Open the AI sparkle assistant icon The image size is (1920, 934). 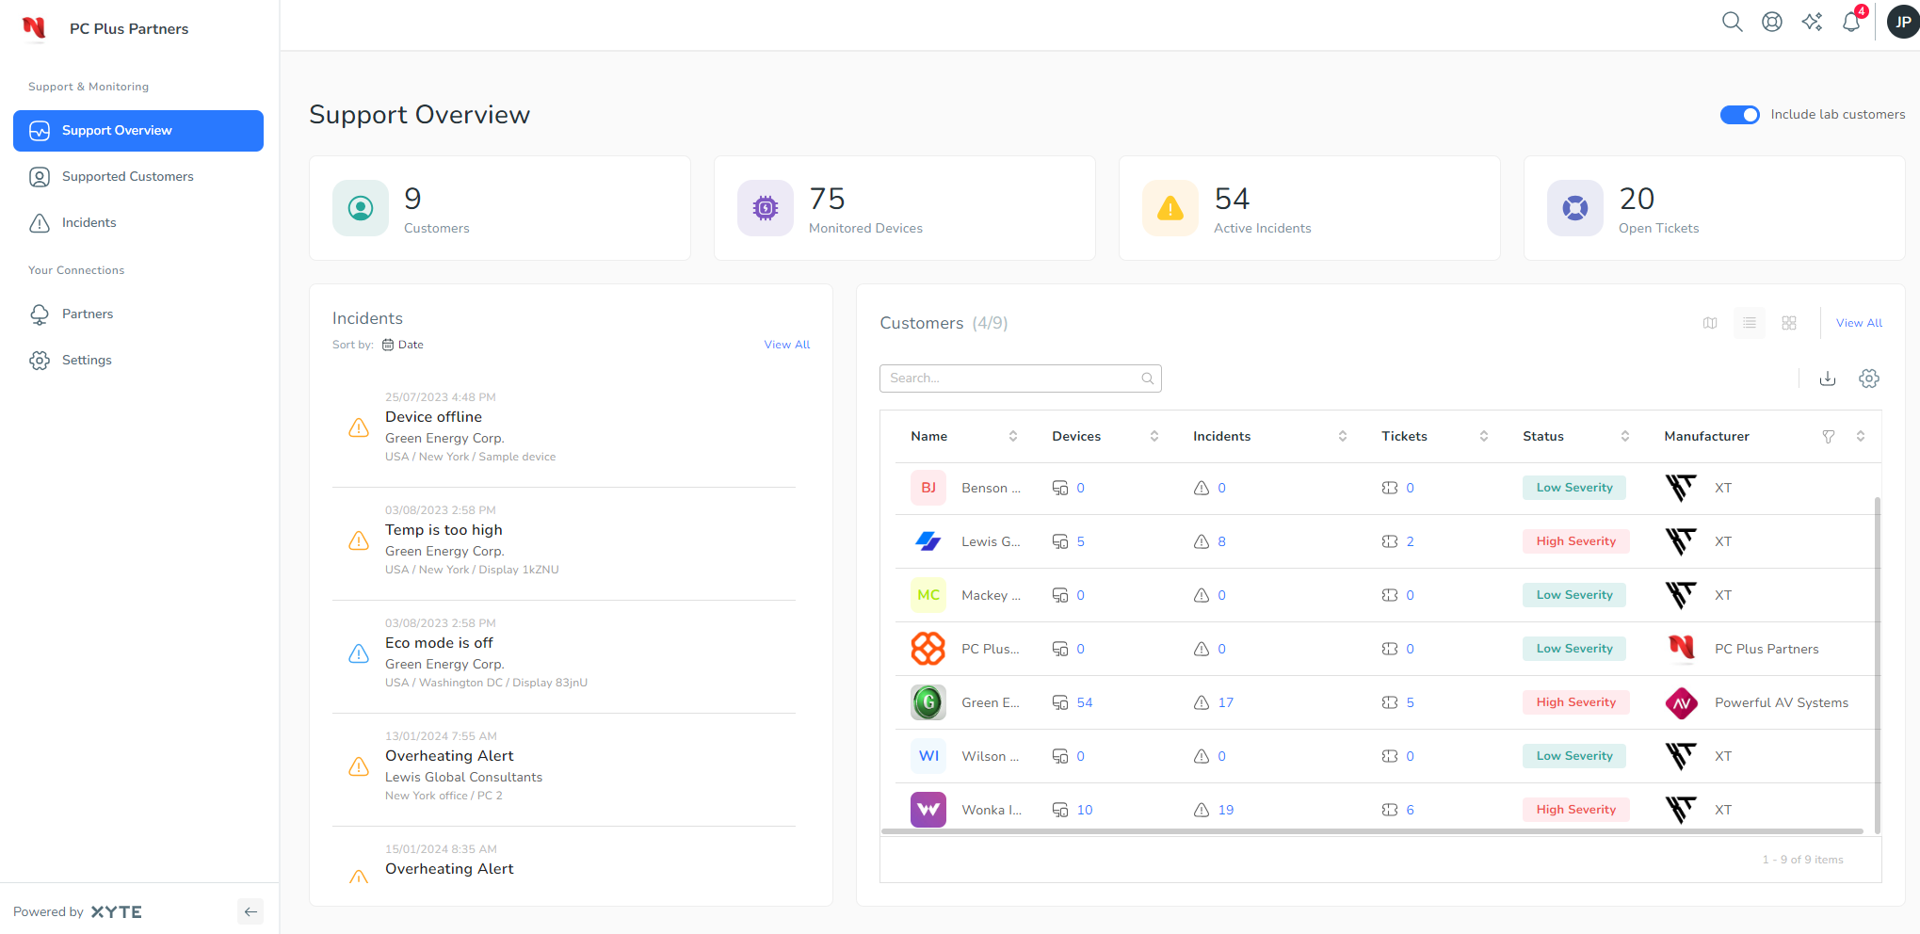pos(1812,22)
